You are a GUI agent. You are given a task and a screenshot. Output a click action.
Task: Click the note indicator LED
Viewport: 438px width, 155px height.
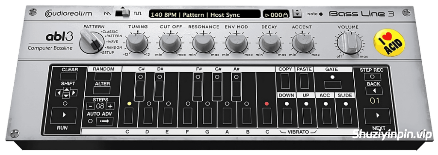320,14
